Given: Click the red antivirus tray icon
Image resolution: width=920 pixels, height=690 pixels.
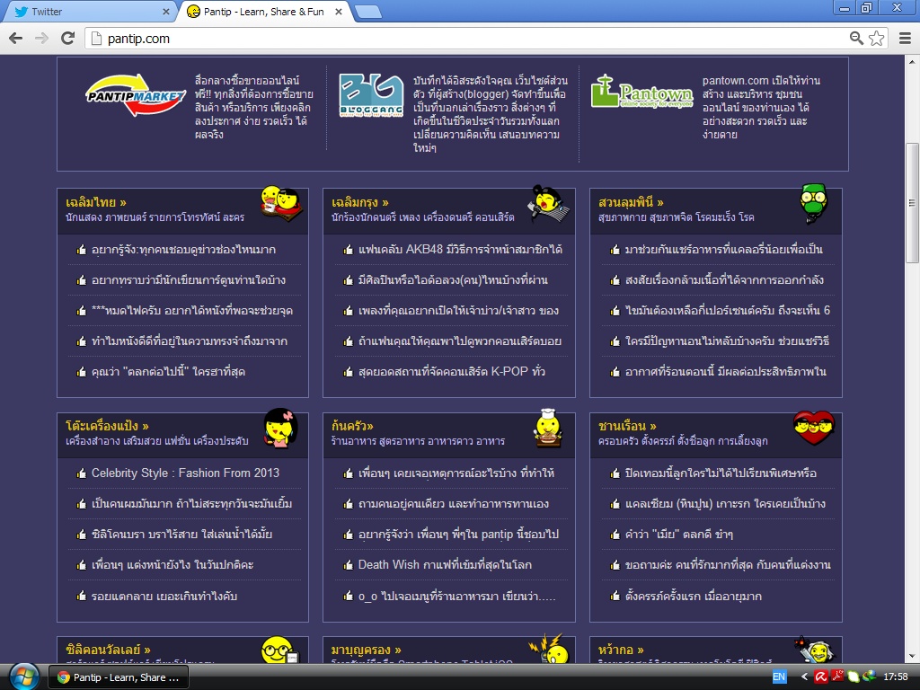Looking at the screenshot, I should [821, 677].
